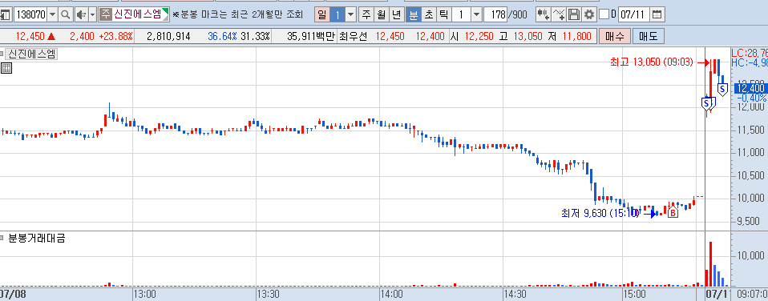This screenshot has width=768, height=301.
Task: Toggle the D date checkbox
Action: [x=604, y=14]
